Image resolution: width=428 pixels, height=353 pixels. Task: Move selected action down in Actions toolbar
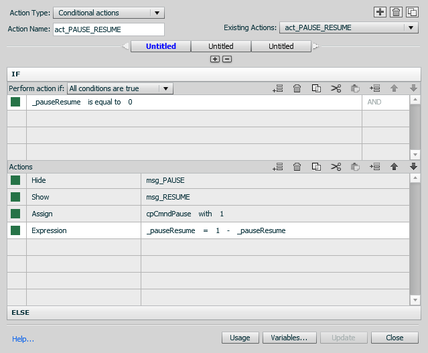(x=413, y=167)
